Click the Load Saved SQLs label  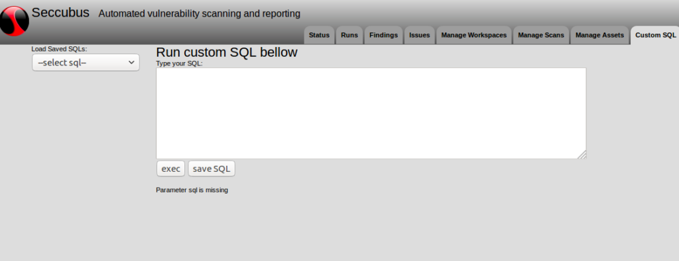(59, 49)
